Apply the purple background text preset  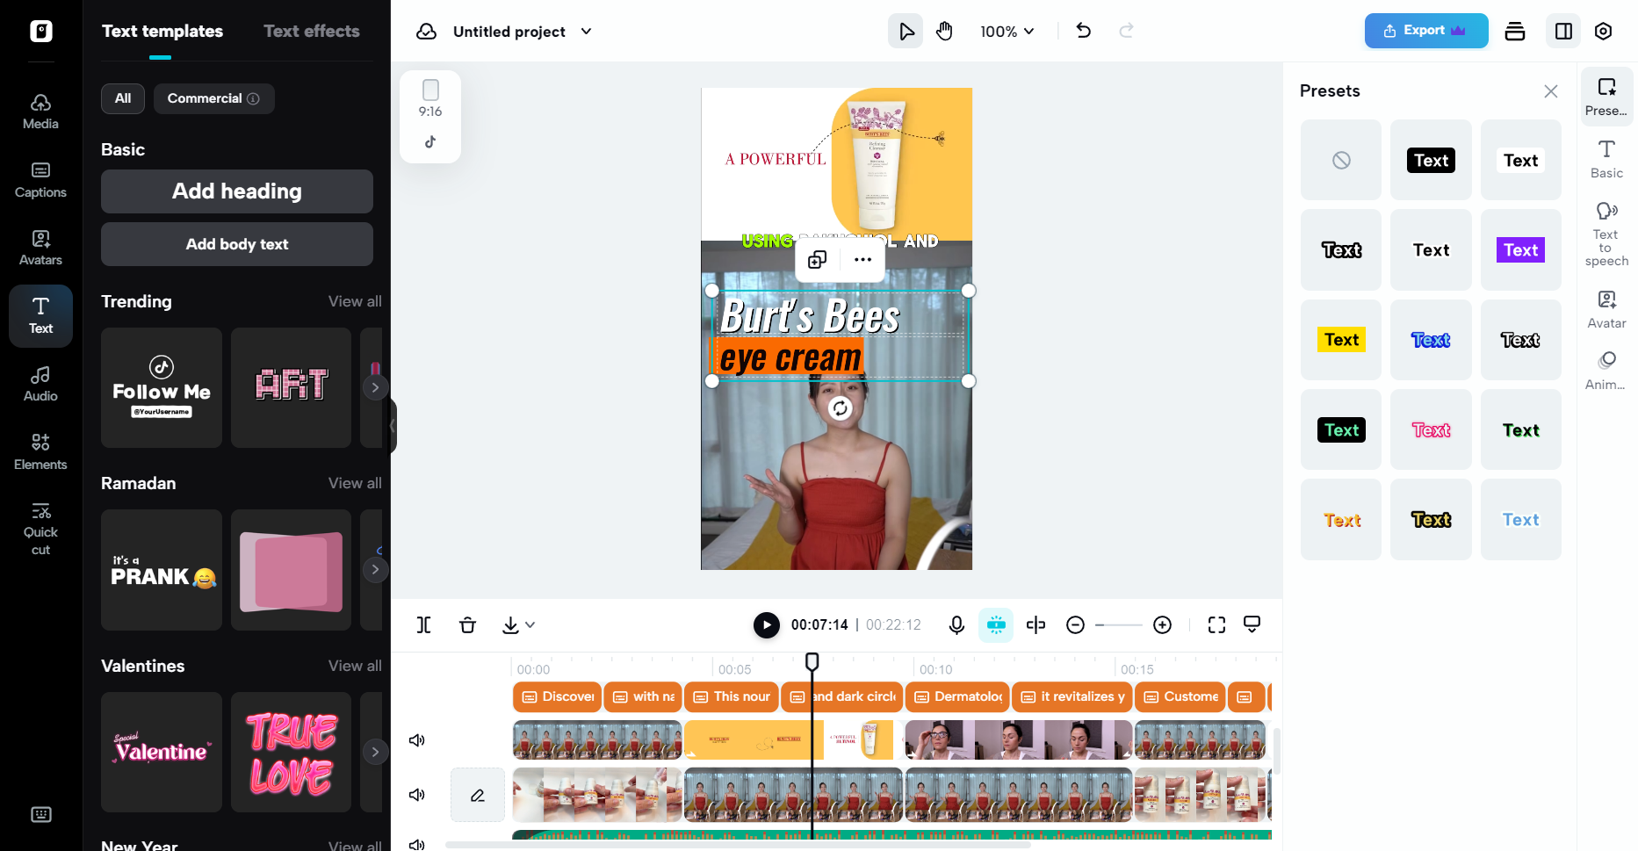pyautogui.click(x=1521, y=250)
